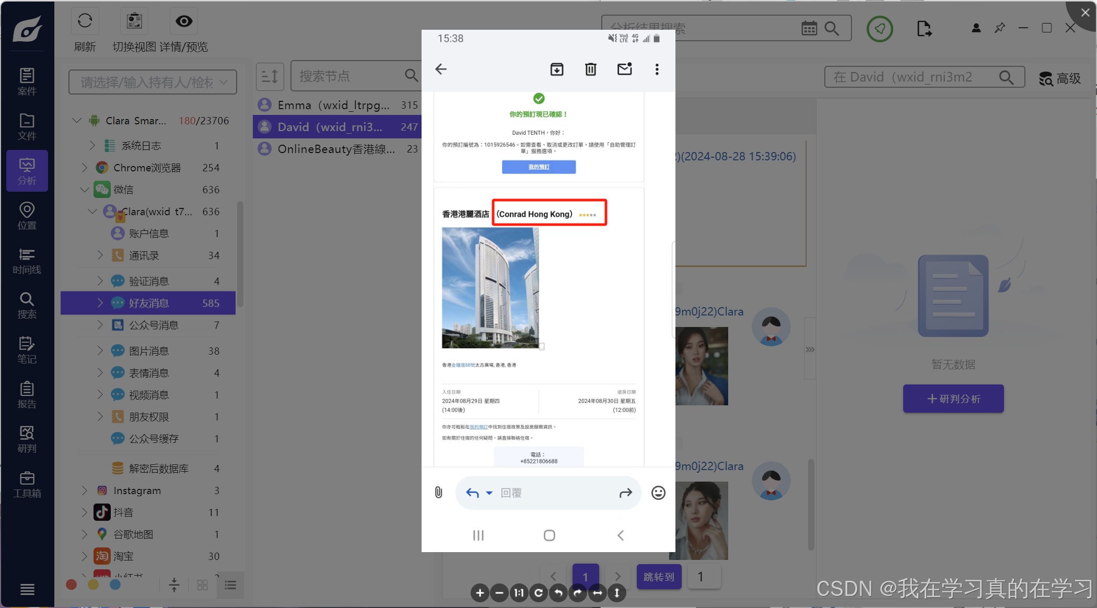Screen dimensions: 1097x608
Task: Open the 时间线 (timeline) sidebar section
Action: tap(27, 261)
